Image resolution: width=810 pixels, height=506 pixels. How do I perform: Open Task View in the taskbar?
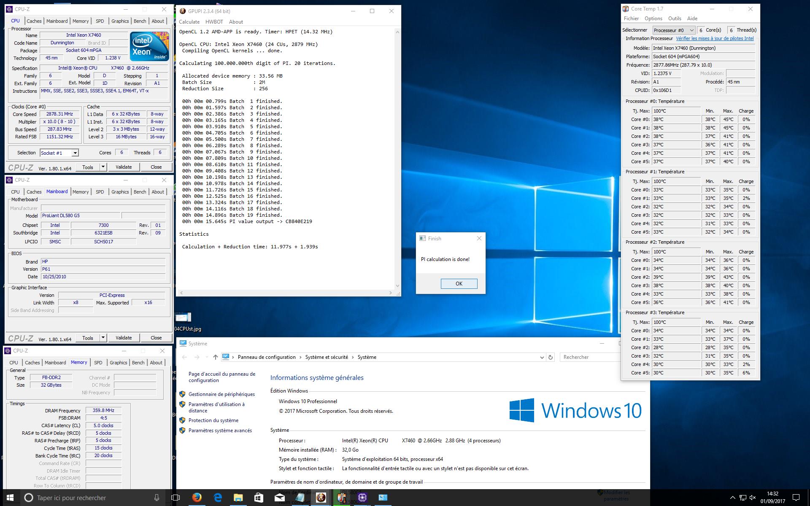point(175,498)
